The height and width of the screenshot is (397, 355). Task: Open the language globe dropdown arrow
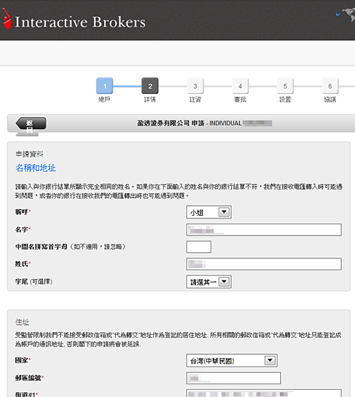click(338, 15)
